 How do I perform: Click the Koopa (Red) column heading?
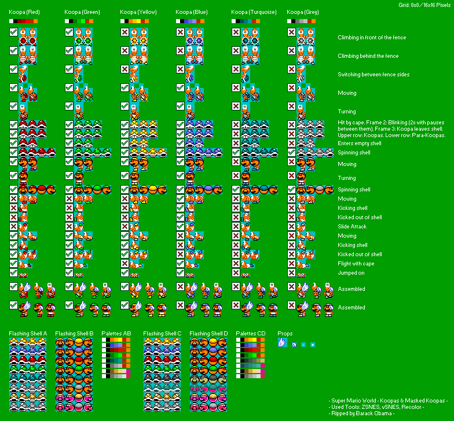click(24, 12)
